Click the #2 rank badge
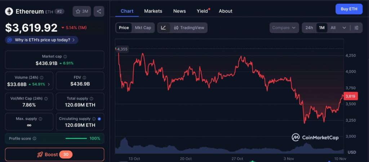 [59, 11]
